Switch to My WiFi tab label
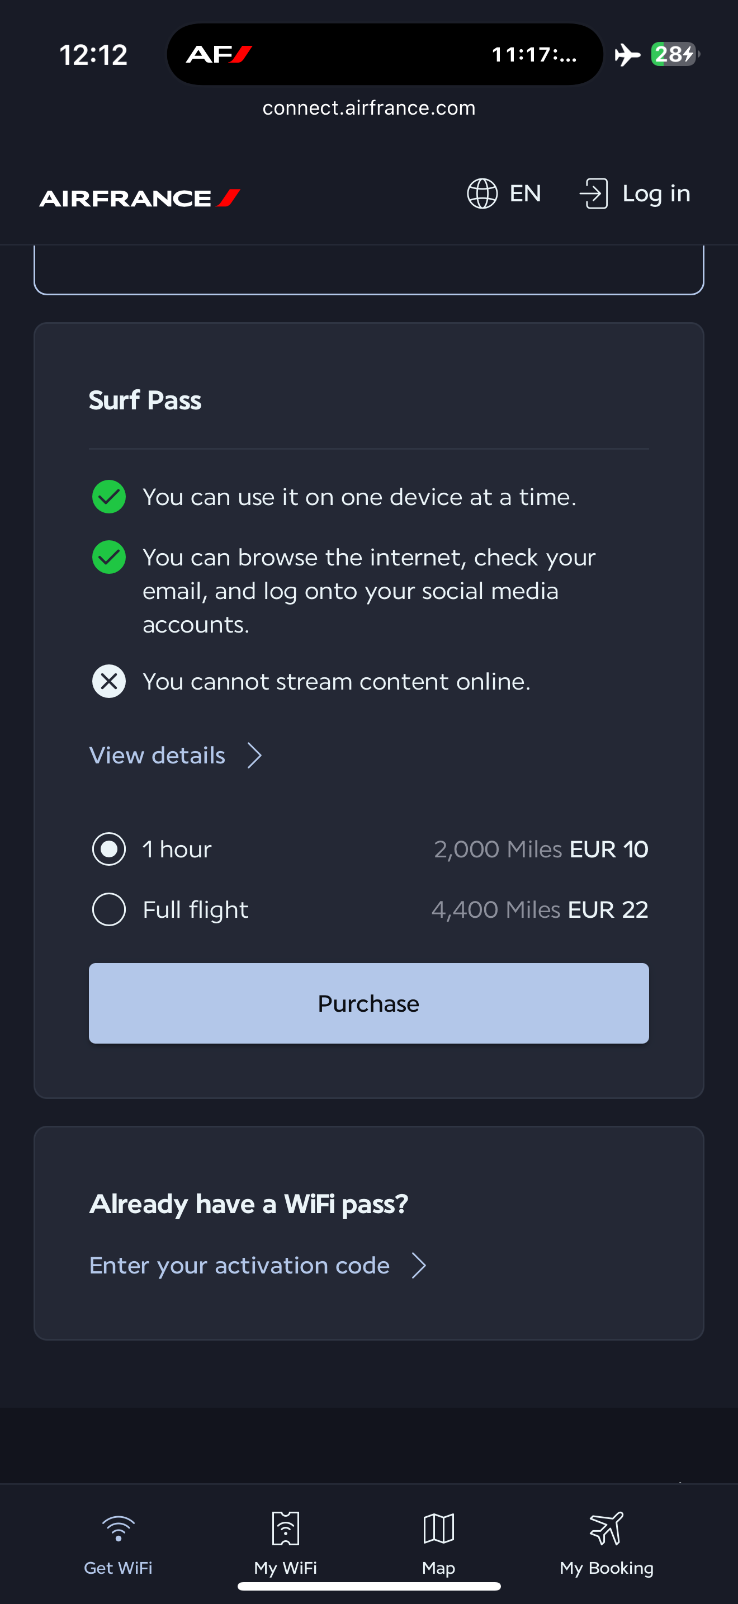738x1604 pixels. pyautogui.click(x=286, y=1567)
